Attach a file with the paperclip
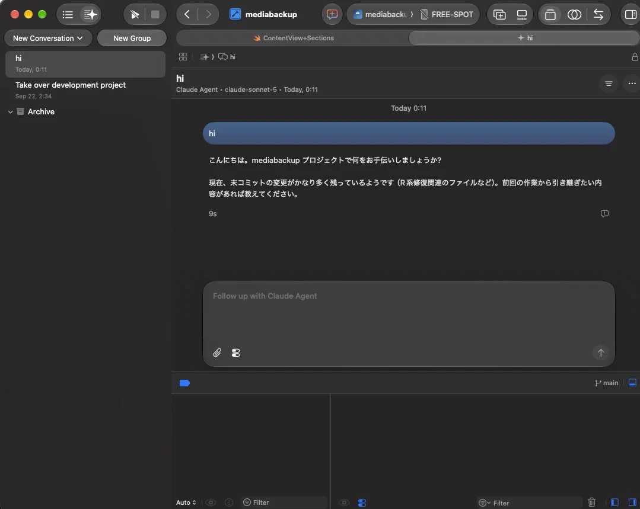The height and width of the screenshot is (509, 640). pos(217,353)
